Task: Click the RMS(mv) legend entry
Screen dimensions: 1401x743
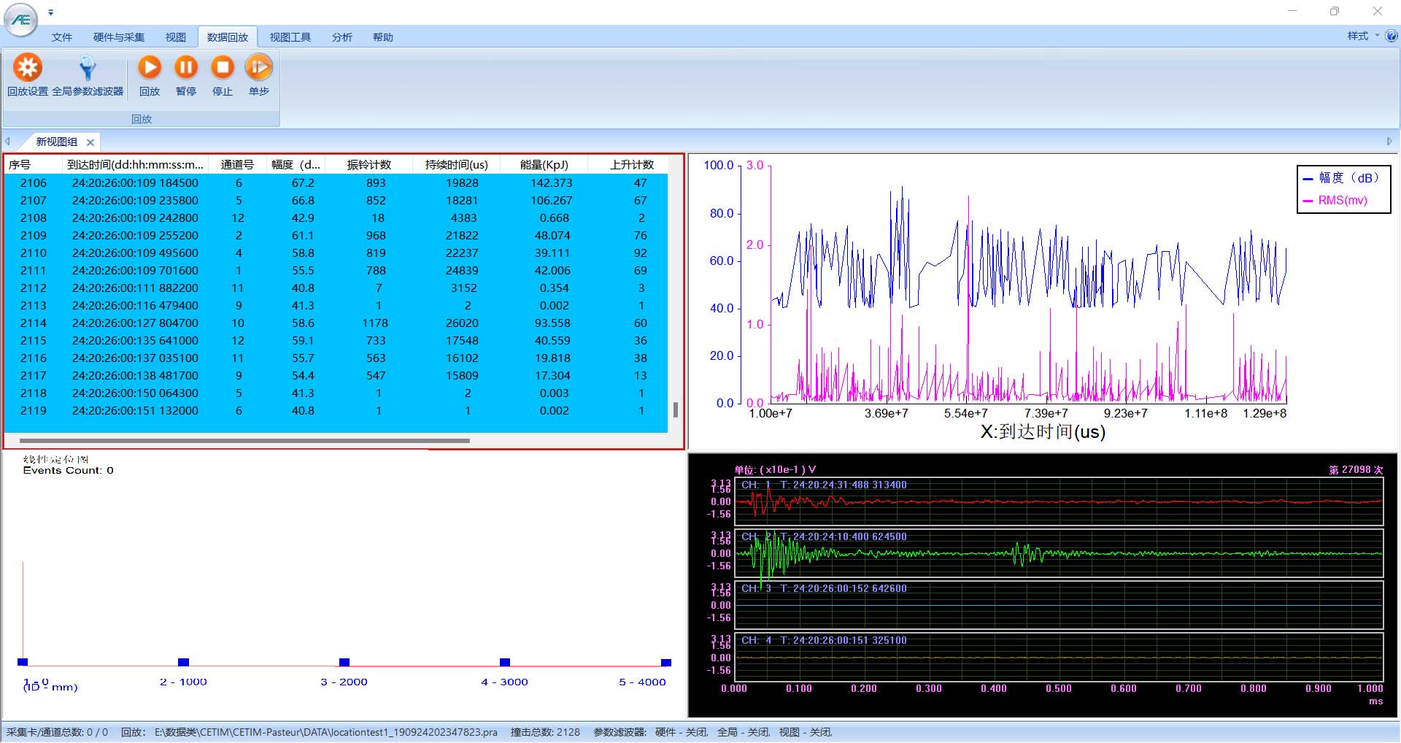Action: (1335, 201)
